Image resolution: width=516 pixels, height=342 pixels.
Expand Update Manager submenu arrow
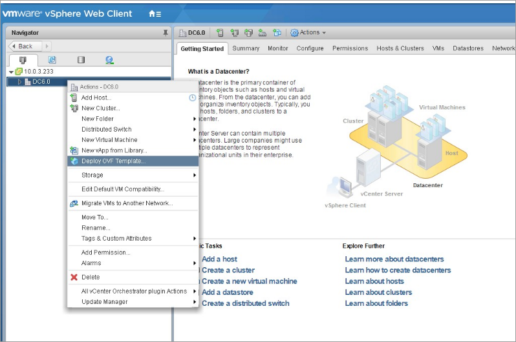[195, 302]
